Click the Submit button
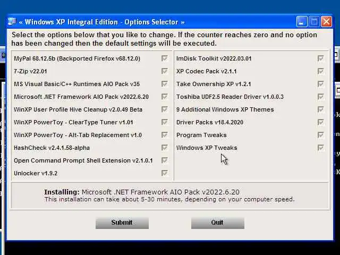Image resolution: width=340 pixels, height=255 pixels. (122, 223)
